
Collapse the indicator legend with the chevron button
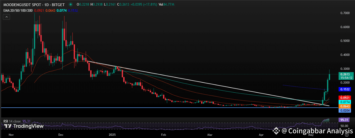click(7, 17)
